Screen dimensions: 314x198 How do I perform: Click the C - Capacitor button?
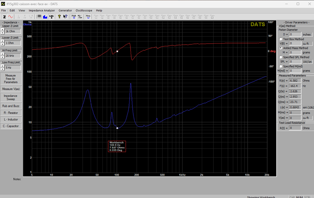[x=11, y=126]
